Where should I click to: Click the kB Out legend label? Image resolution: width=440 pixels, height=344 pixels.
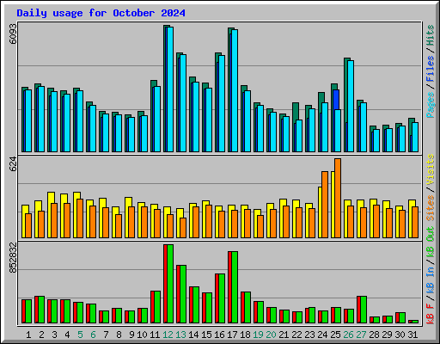pyautogui.click(x=430, y=242)
